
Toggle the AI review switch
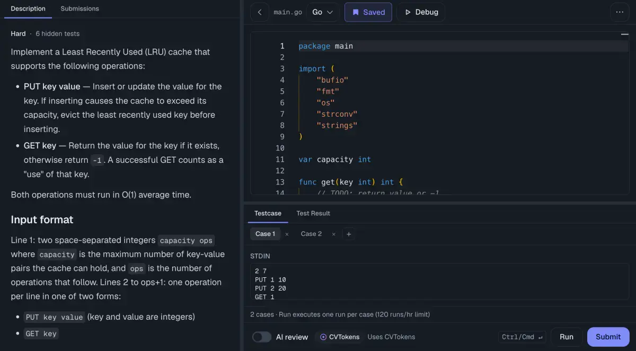point(262,337)
